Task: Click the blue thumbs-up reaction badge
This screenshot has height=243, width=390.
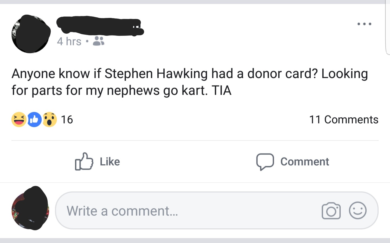Action: (x=34, y=120)
